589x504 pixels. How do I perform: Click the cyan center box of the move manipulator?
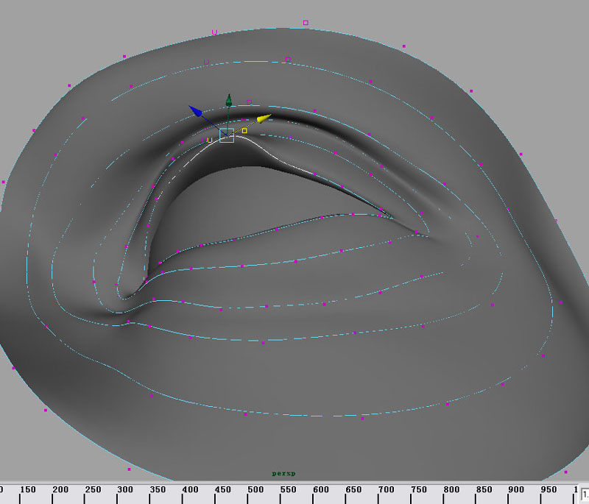[227, 135]
